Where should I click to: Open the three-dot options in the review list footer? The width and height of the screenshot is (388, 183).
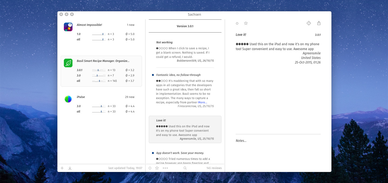pyautogui.click(x=165, y=168)
